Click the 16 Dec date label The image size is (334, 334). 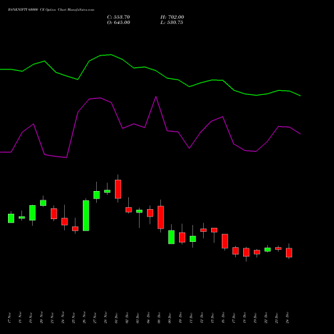pos(223,318)
